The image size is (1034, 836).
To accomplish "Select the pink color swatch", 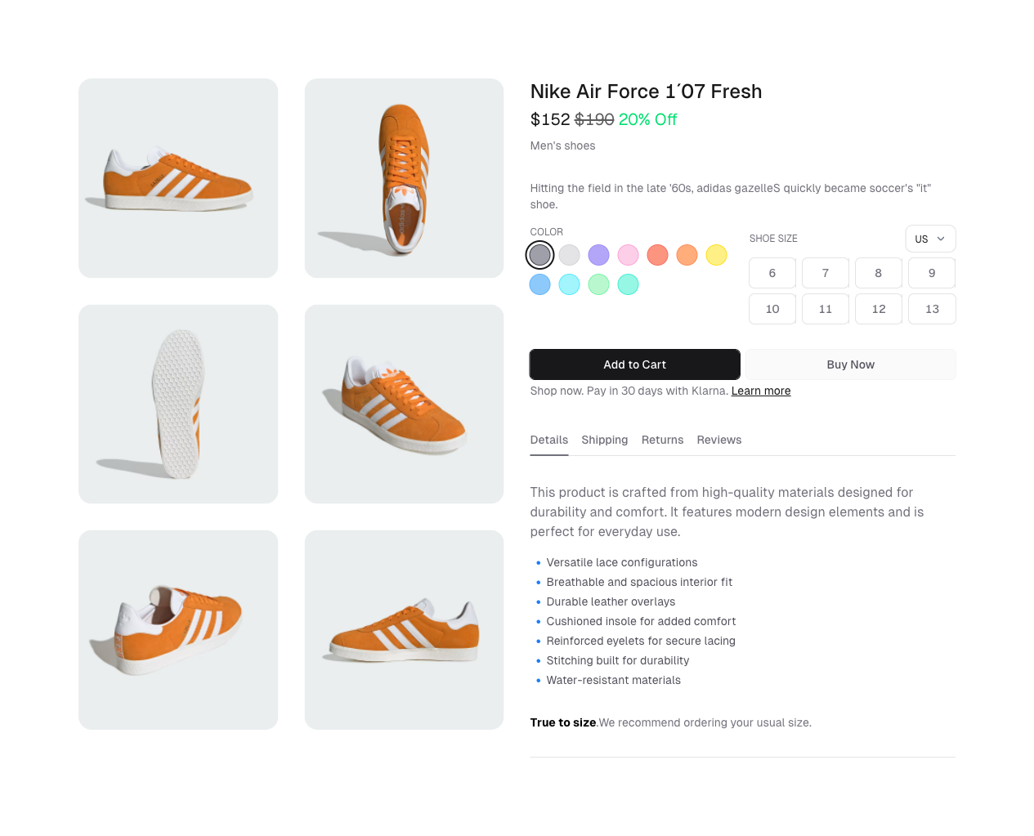I will click(x=628, y=254).
